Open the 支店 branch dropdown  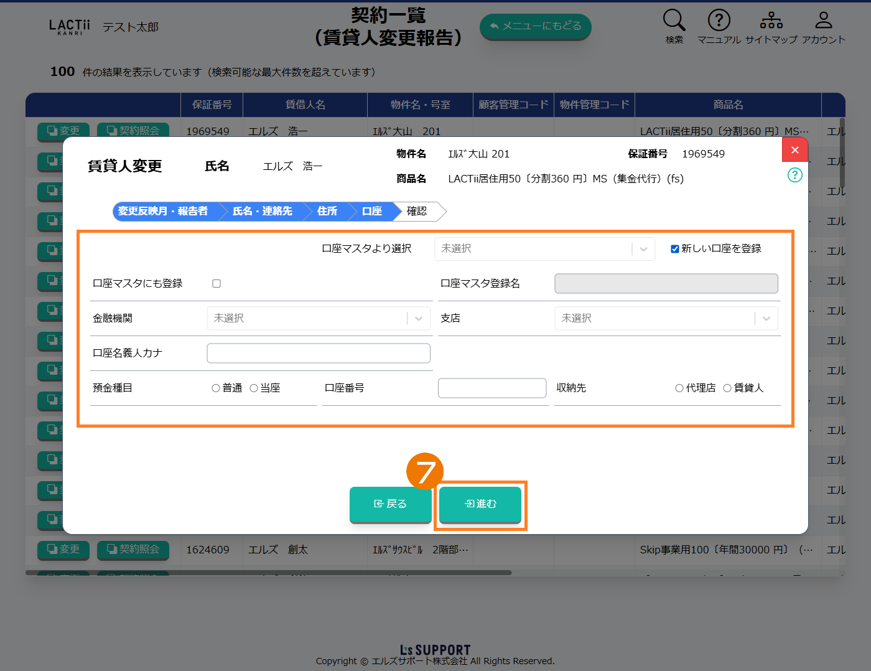pyautogui.click(x=666, y=319)
